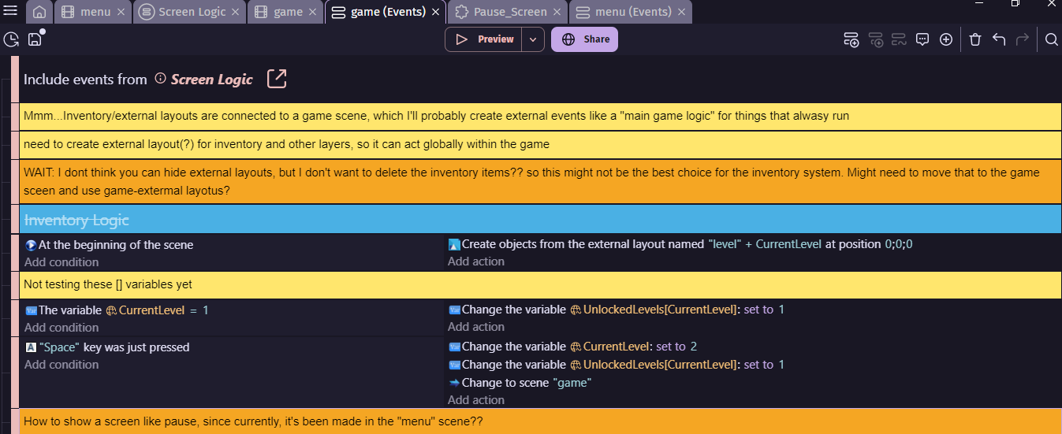Image resolution: width=1062 pixels, height=434 pixels.
Task: Add a new empty event
Action: coord(851,39)
